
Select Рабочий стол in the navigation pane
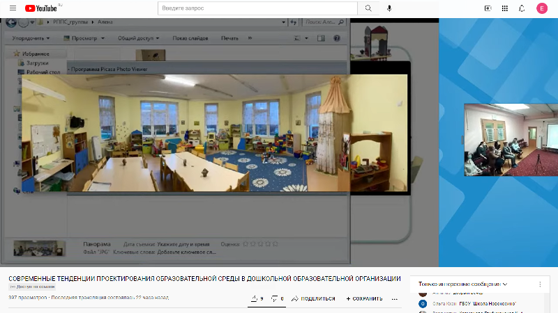(x=43, y=72)
